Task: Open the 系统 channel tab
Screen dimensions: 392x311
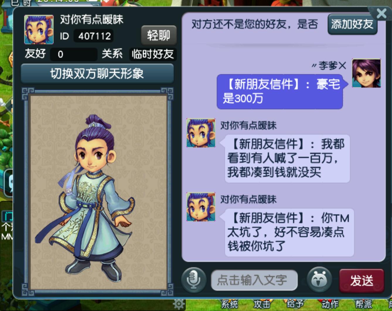Action: (x=229, y=304)
